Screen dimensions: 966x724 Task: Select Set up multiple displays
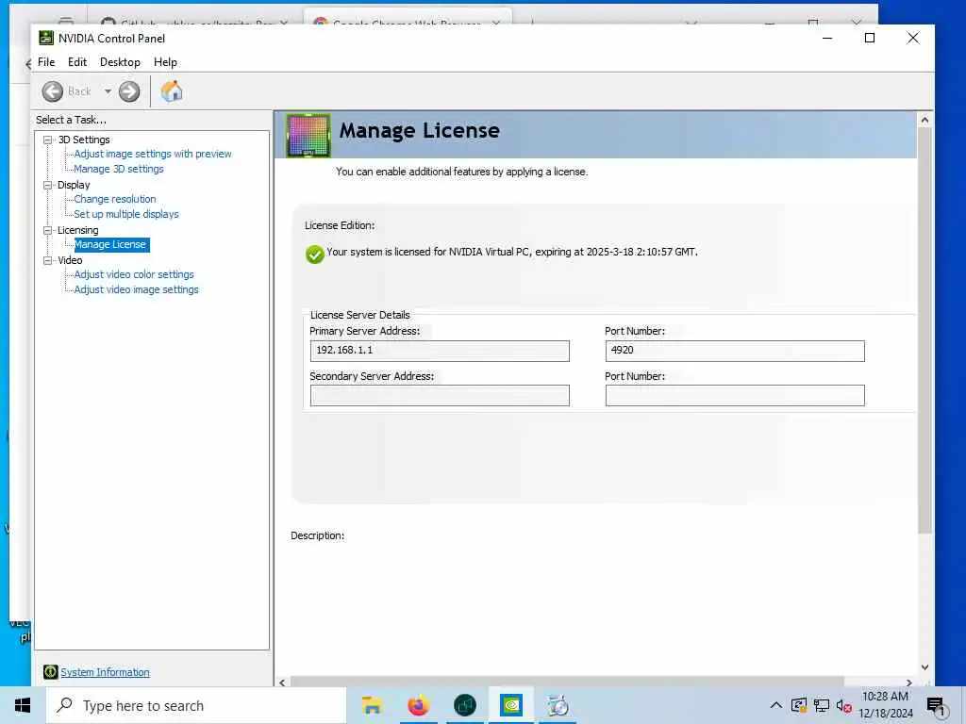(126, 214)
